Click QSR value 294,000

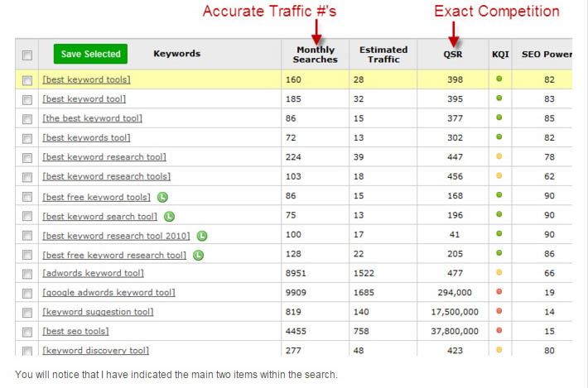455,293
